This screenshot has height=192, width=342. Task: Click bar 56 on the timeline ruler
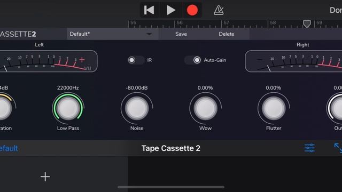coord(180,22)
